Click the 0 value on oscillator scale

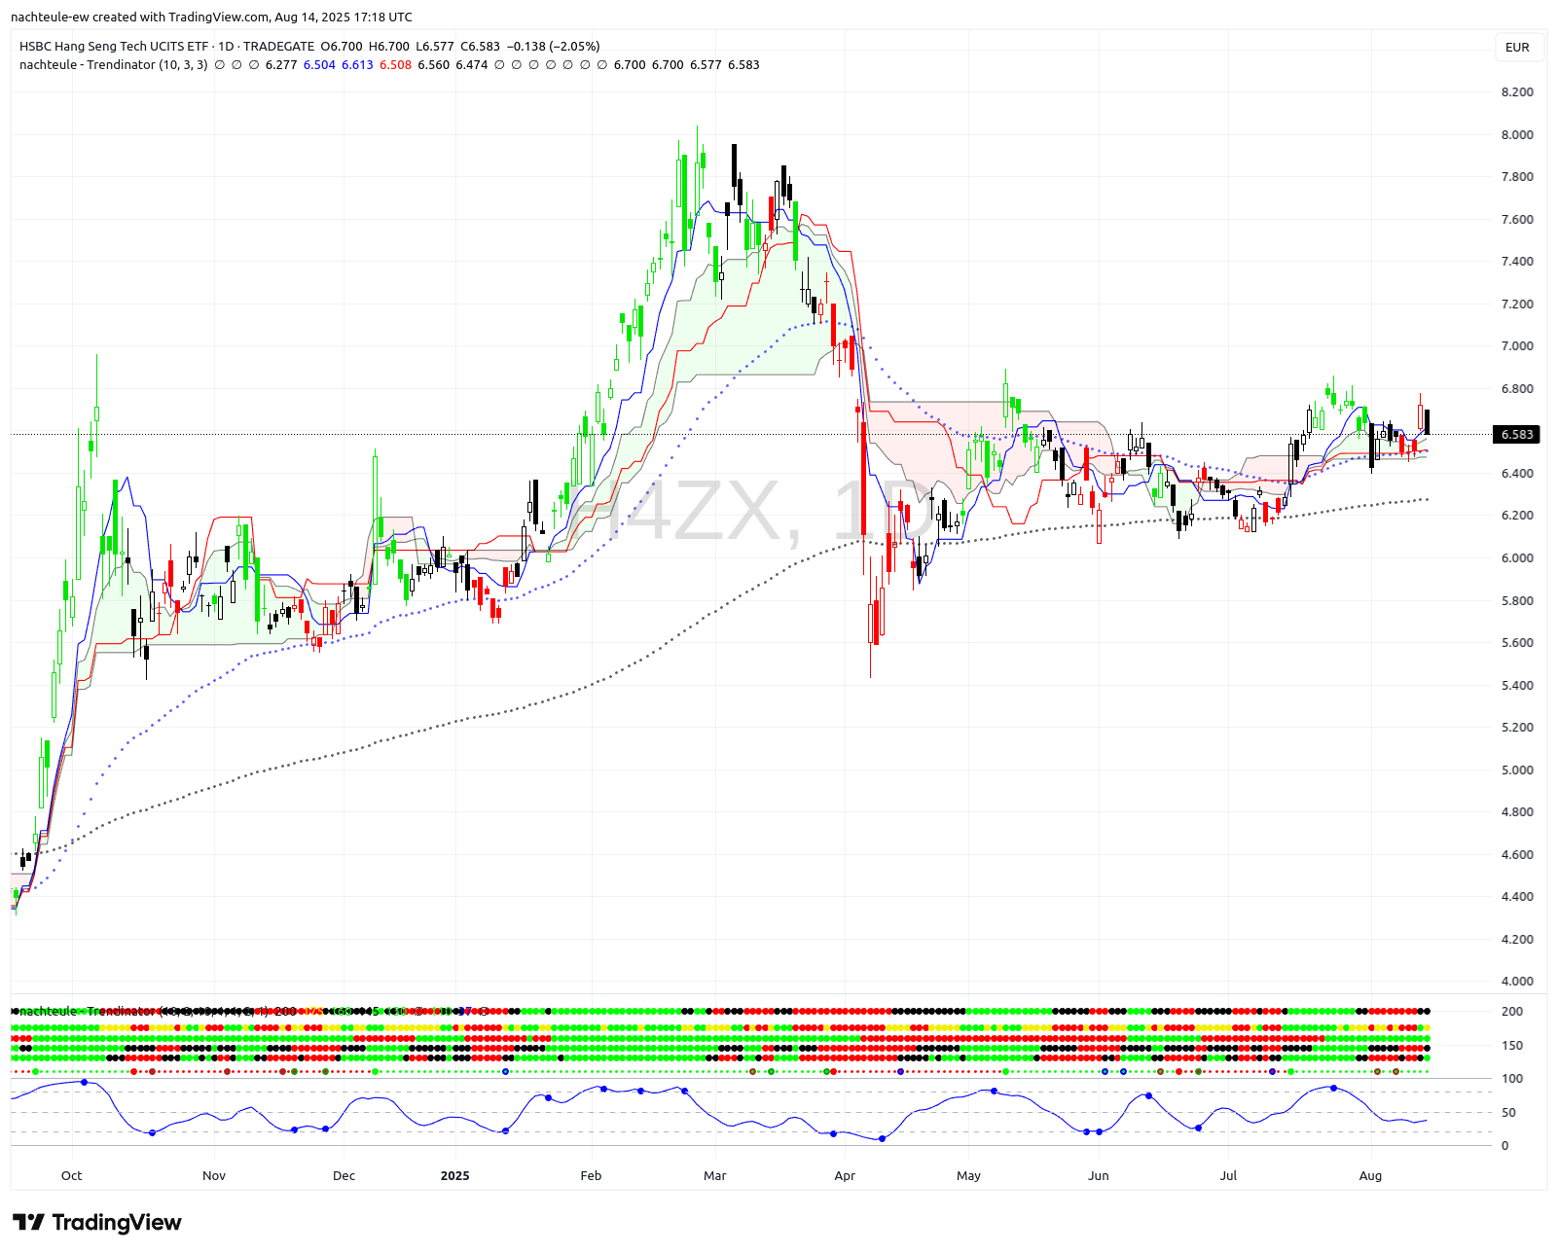click(x=1504, y=1146)
